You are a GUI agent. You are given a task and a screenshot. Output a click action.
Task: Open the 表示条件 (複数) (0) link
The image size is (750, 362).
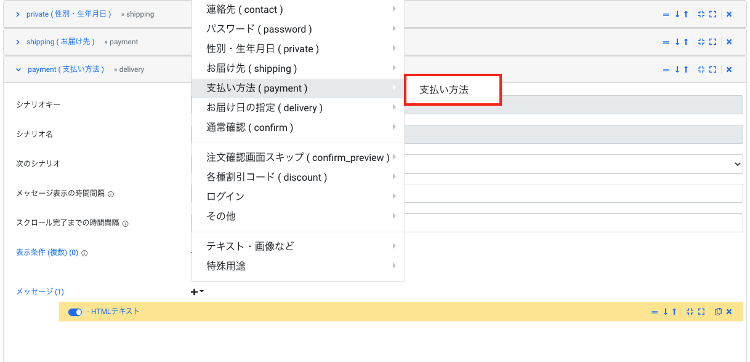(47, 253)
